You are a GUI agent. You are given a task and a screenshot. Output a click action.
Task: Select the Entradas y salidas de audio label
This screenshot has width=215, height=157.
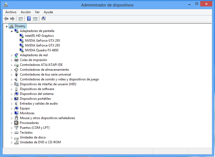click(39, 104)
